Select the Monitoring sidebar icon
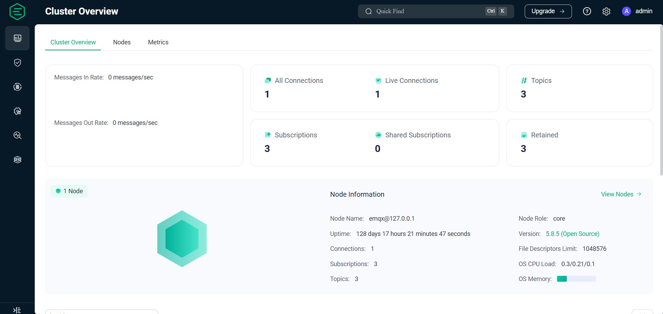The height and width of the screenshot is (314, 663). tap(17, 38)
